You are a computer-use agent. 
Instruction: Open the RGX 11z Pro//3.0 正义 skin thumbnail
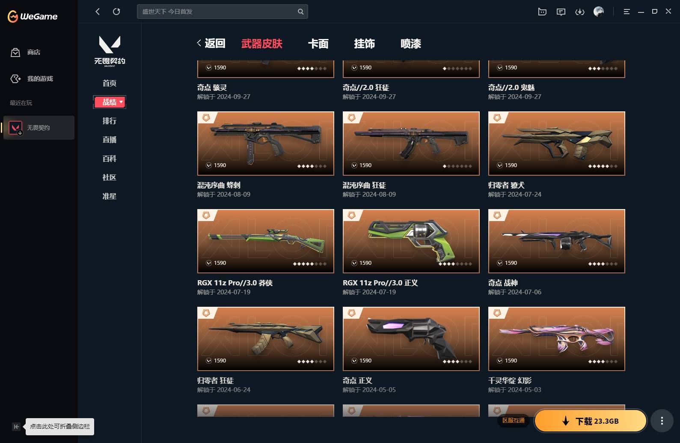pyautogui.click(x=411, y=241)
